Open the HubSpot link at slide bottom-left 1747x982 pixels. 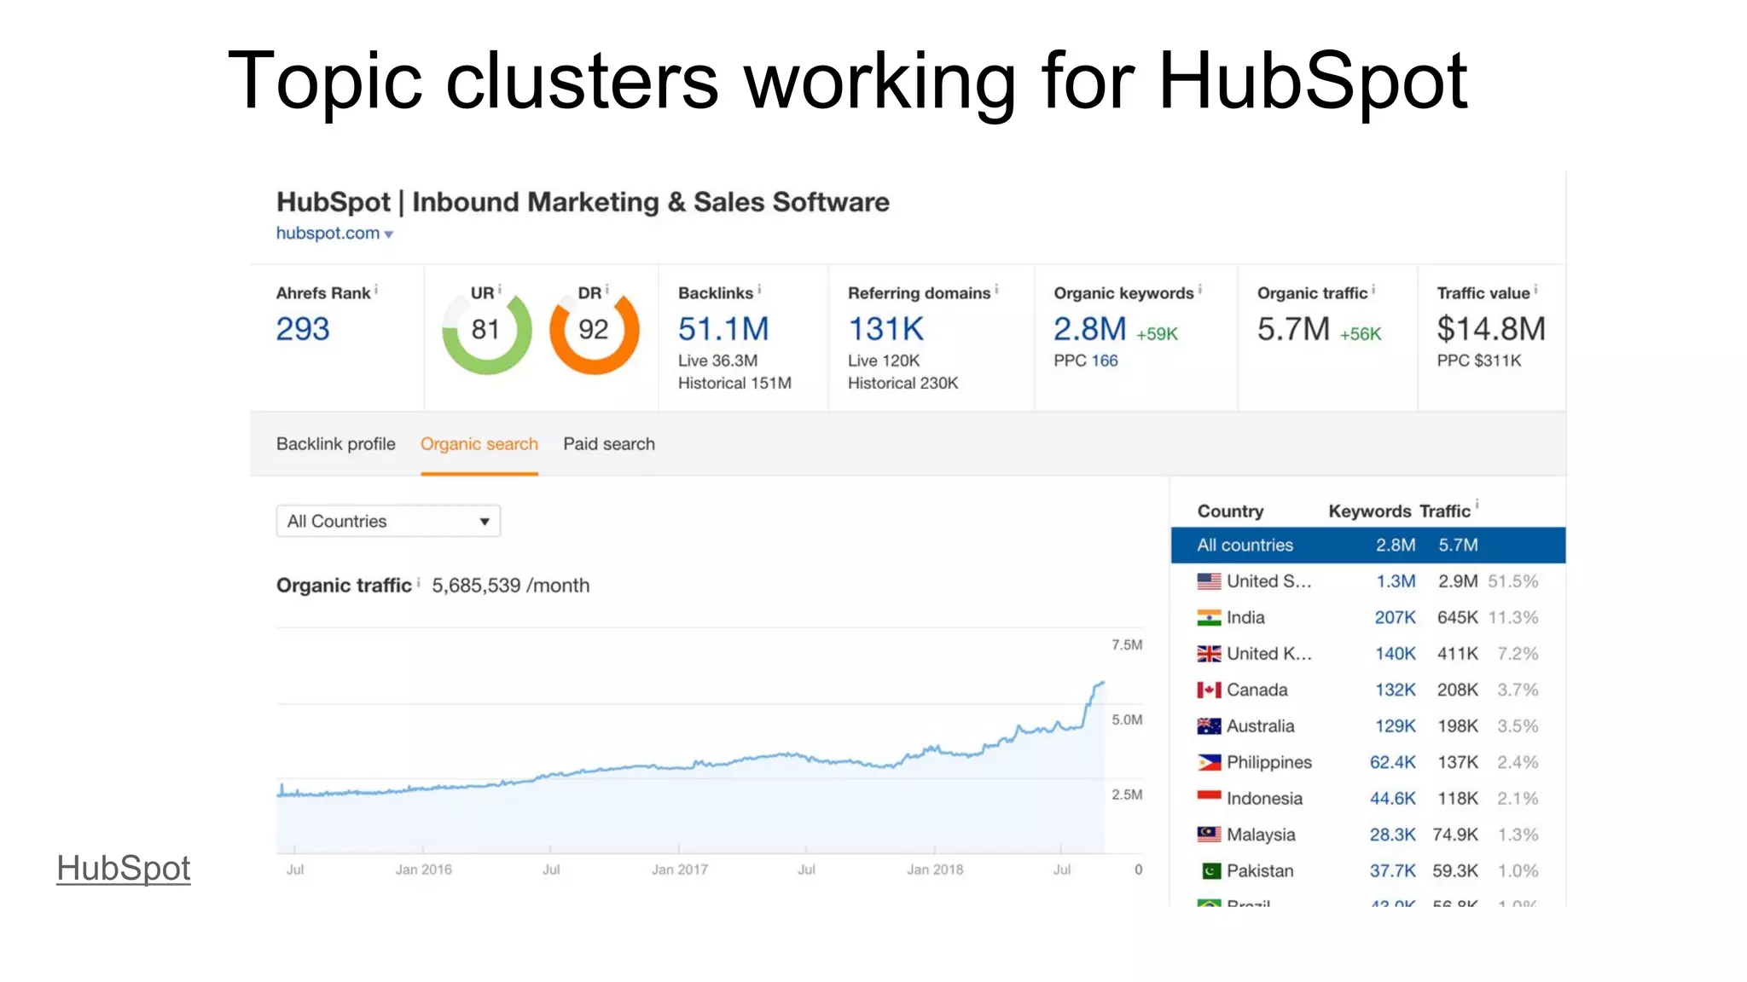click(124, 869)
